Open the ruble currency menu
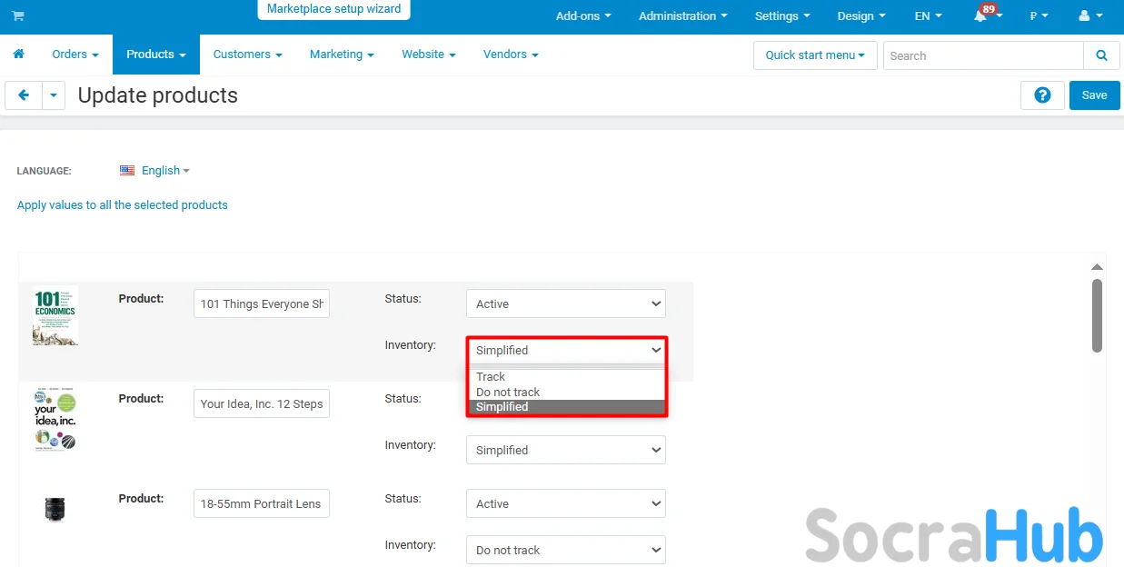Viewport: 1124px width, 567px height. [1039, 16]
